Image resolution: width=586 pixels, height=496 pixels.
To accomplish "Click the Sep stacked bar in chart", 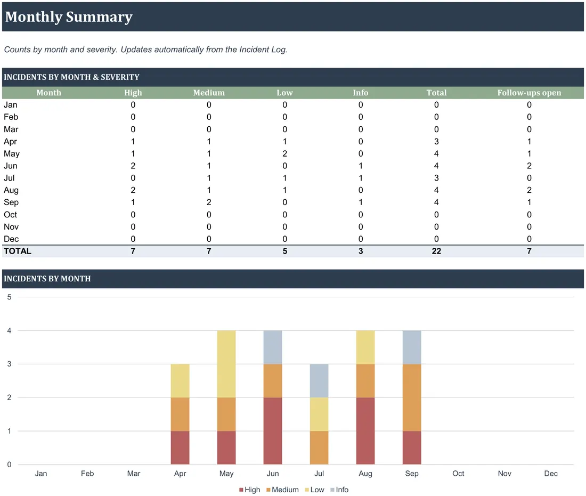I will (412, 397).
